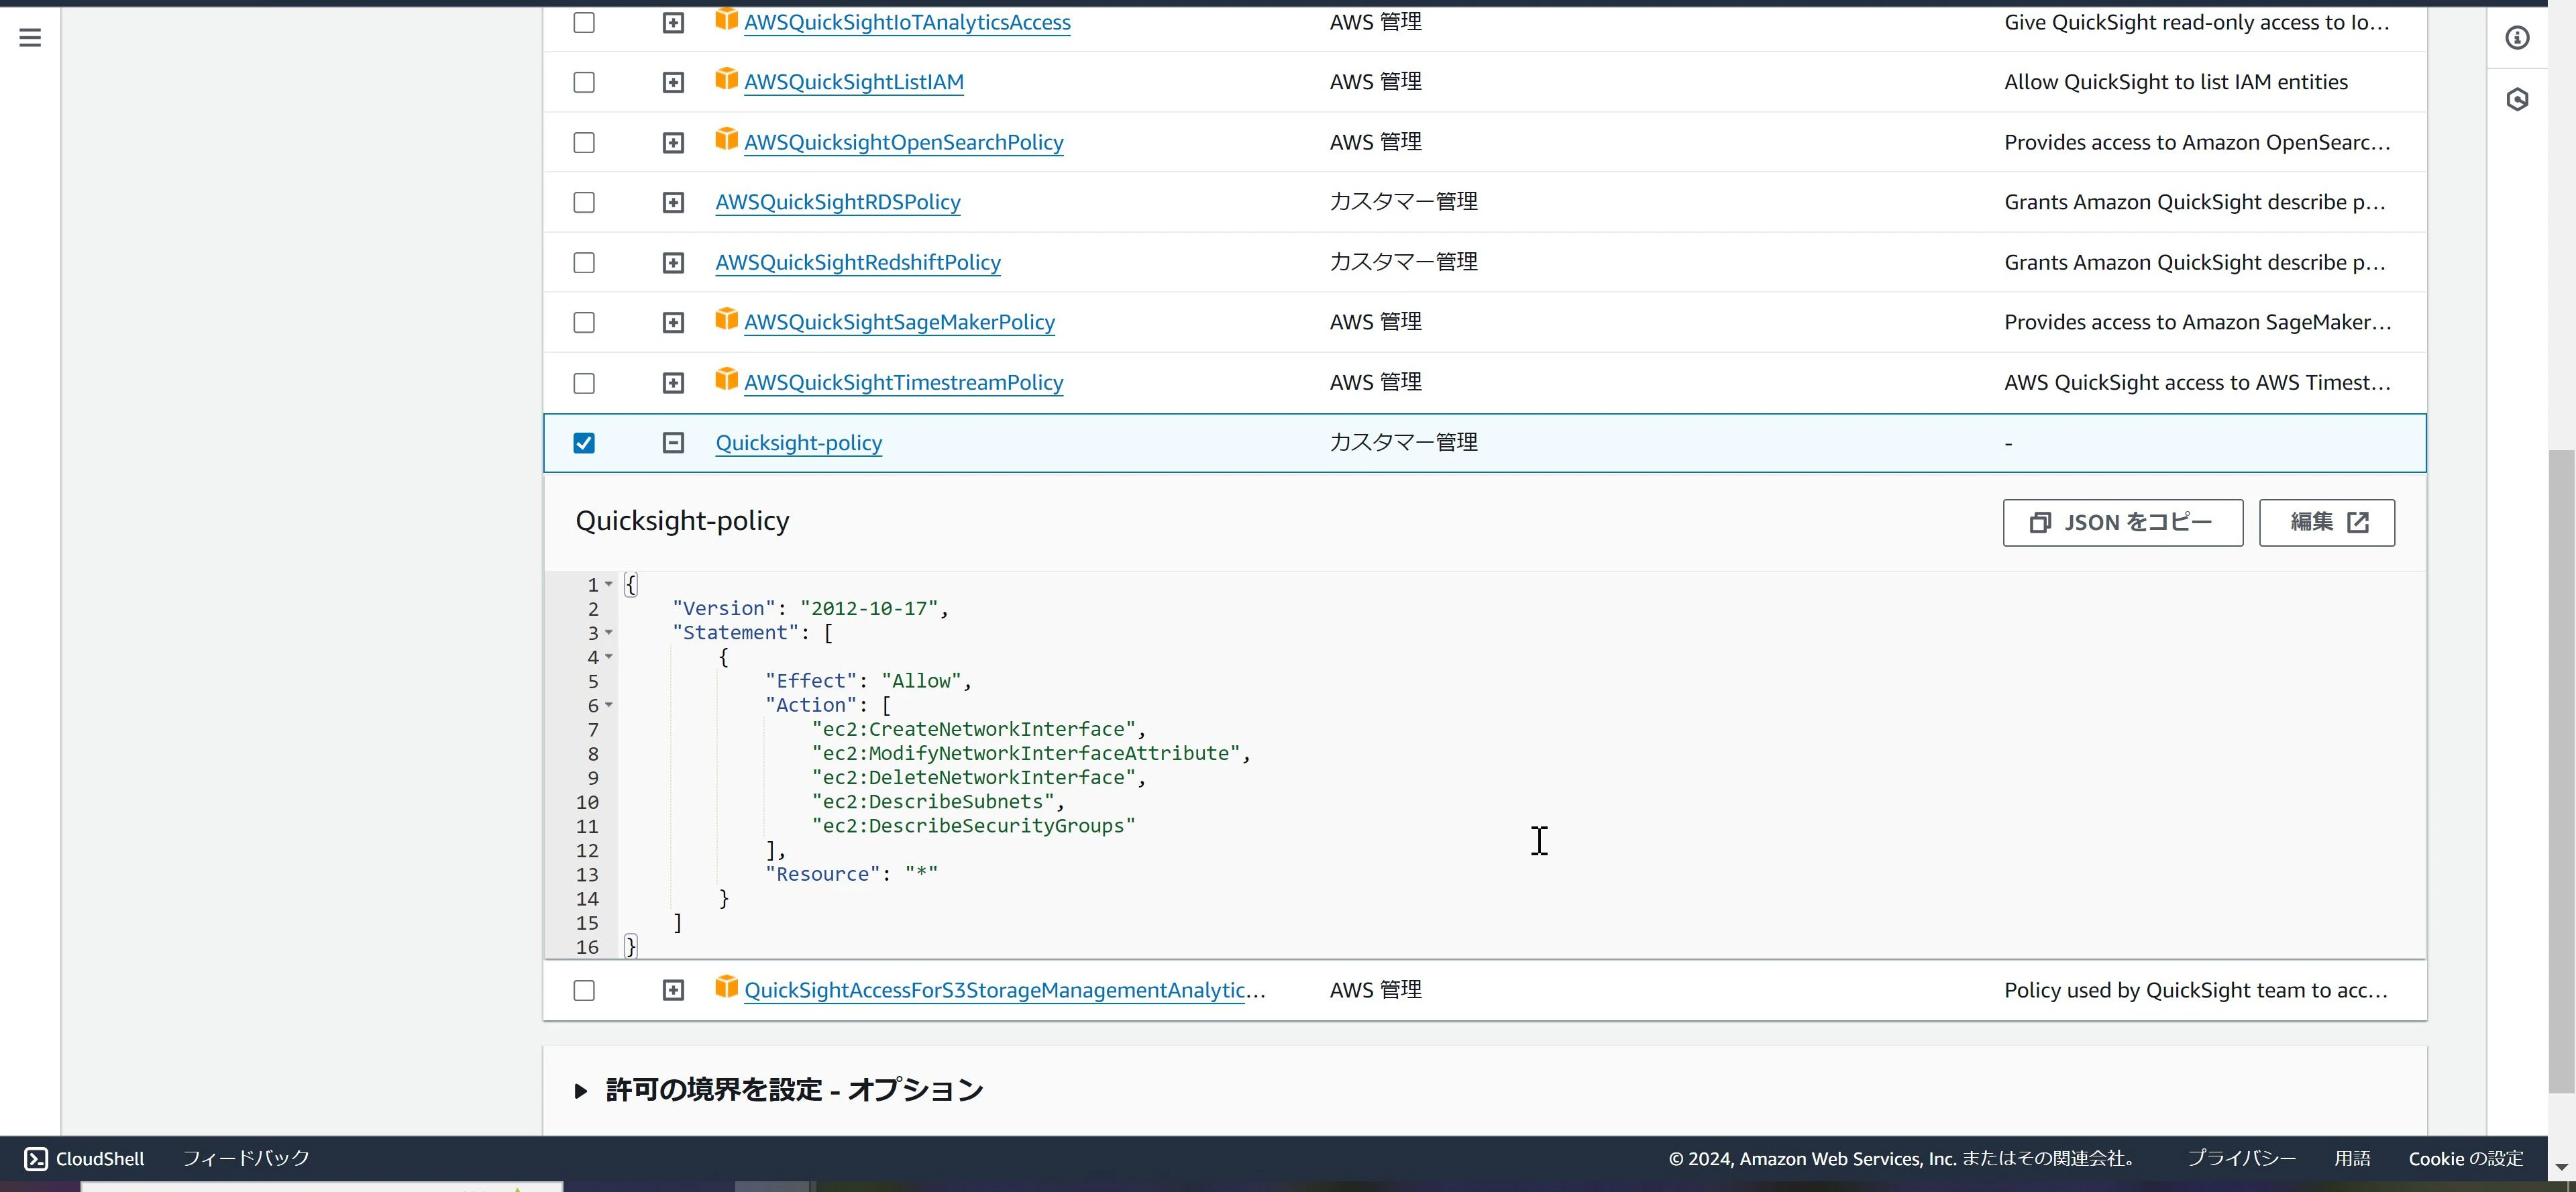
Task: Tick the AWSQuickSightSageMakerPolicy checkbox
Action: pyautogui.click(x=584, y=322)
